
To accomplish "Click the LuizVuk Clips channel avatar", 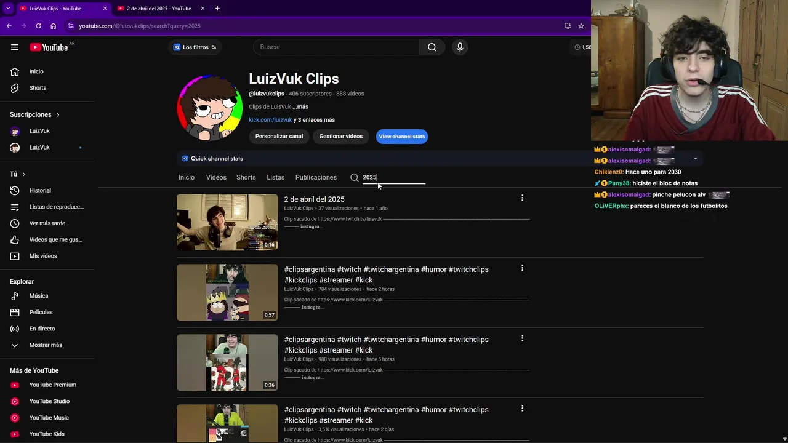I will click(209, 108).
